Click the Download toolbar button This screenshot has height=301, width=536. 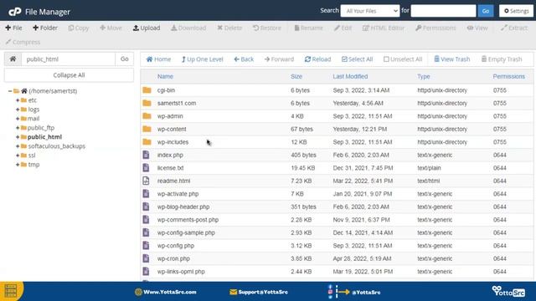click(x=188, y=28)
